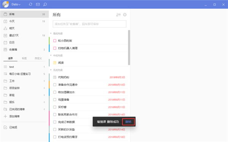Check off 给加湿器加水

point(55,92)
